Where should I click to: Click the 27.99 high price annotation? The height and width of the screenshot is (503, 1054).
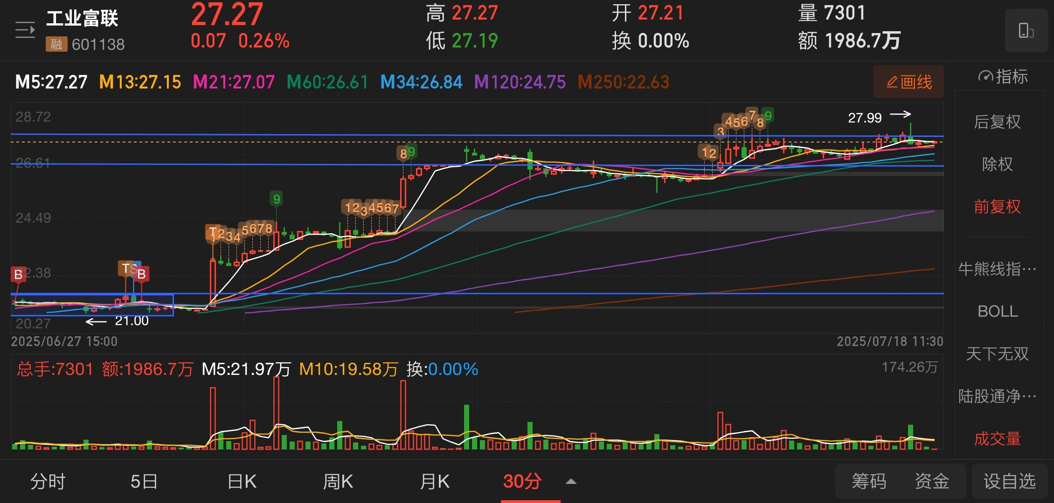865,118
